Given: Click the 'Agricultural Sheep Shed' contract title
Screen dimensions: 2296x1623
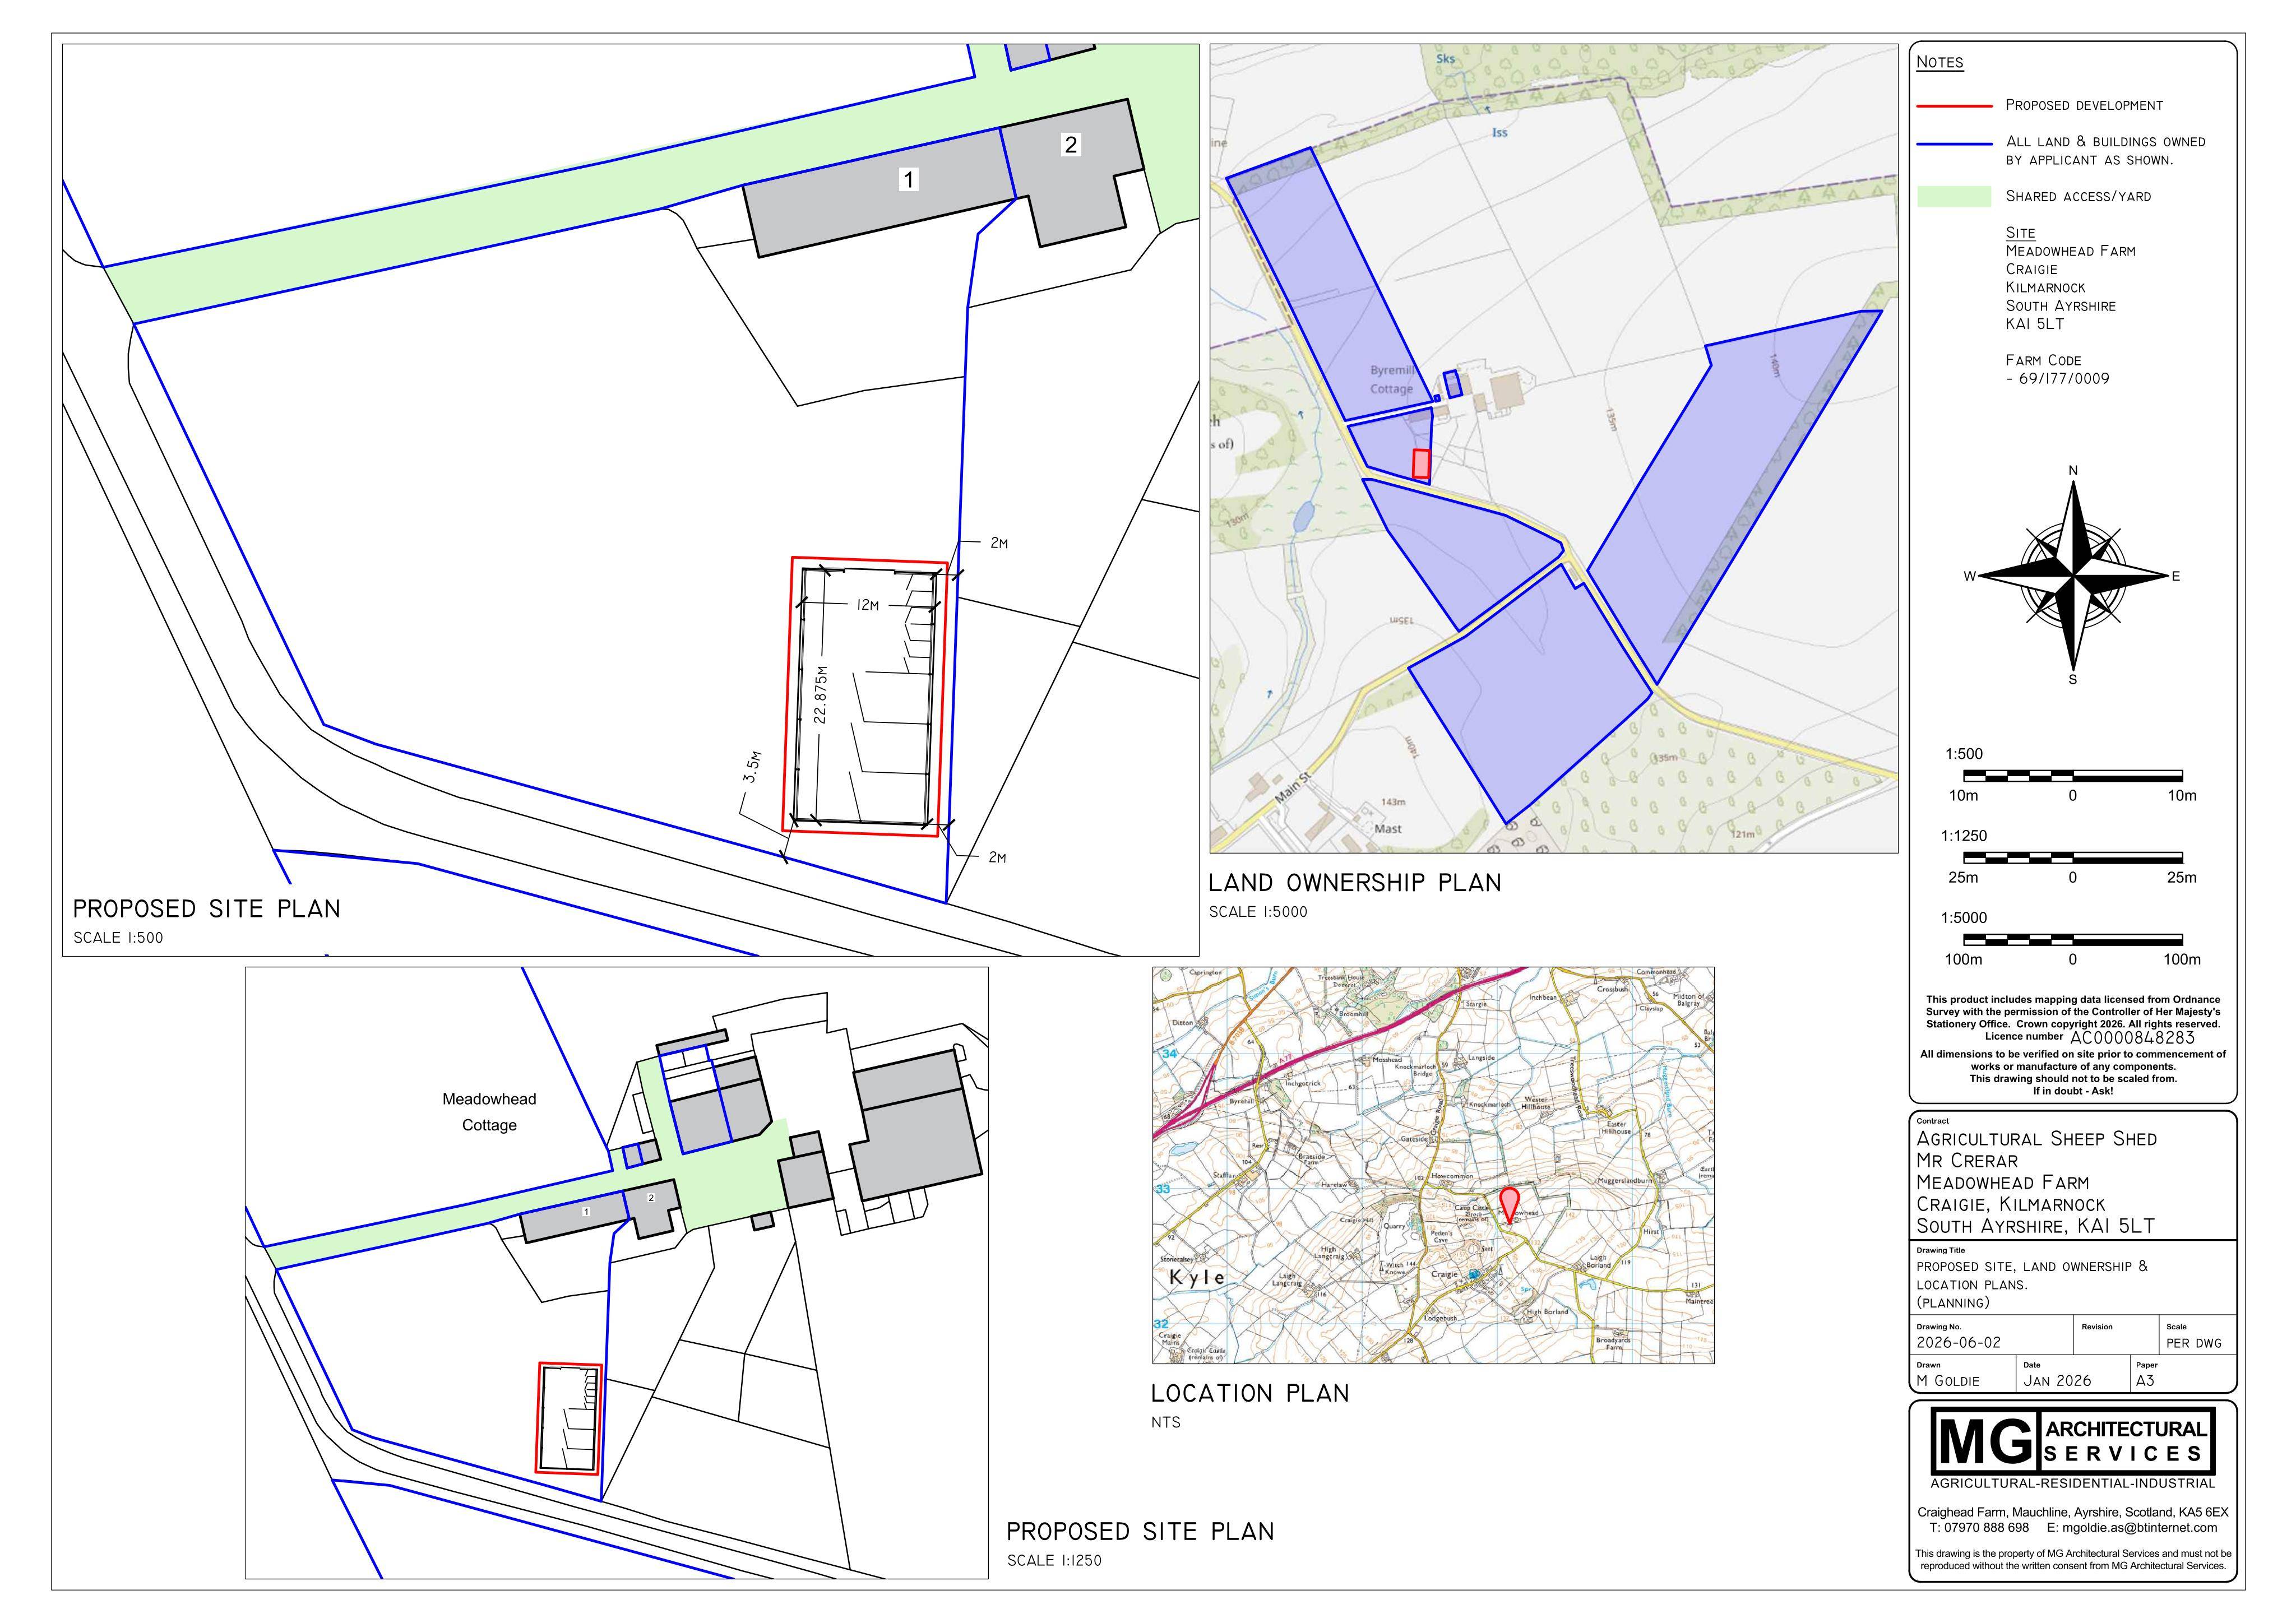Looking at the screenshot, I should [2036, 1139].
